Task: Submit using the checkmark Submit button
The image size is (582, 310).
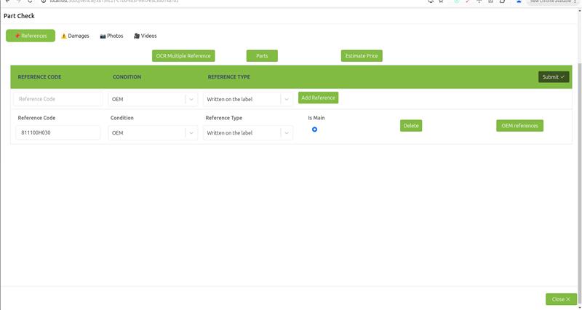Action: pyautogui.click(x=554, y=77)
